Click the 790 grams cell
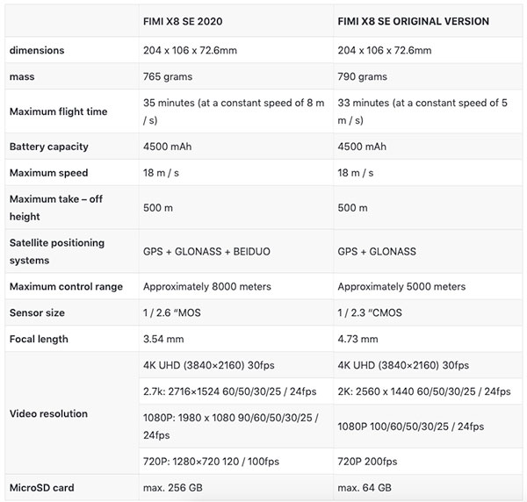 click(365, 77)
